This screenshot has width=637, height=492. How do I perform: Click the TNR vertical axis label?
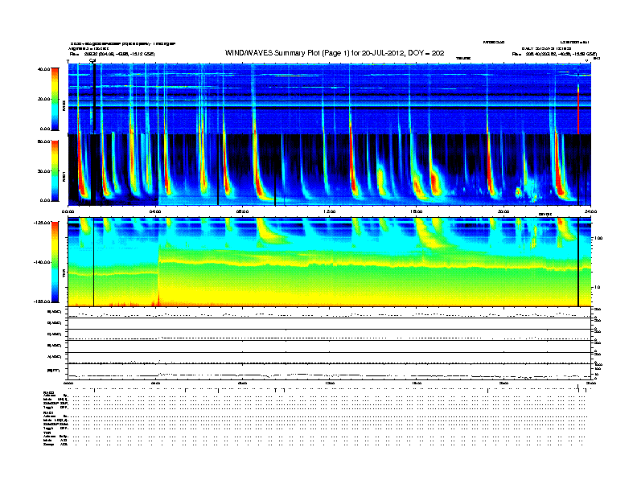click(64, 275)
